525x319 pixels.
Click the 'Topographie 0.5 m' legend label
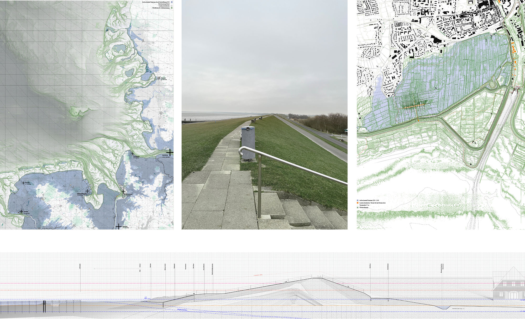click(x=364, y=205)
